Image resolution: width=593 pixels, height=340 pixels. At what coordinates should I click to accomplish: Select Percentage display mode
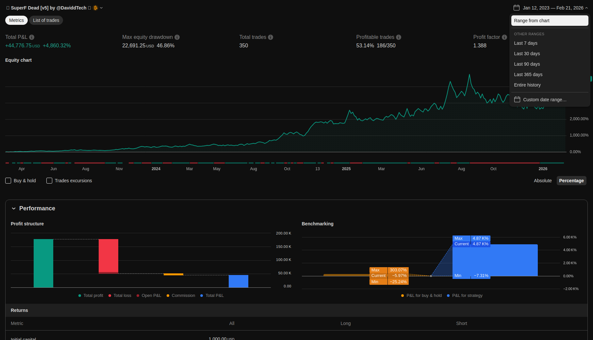click(x=571, y=181)
